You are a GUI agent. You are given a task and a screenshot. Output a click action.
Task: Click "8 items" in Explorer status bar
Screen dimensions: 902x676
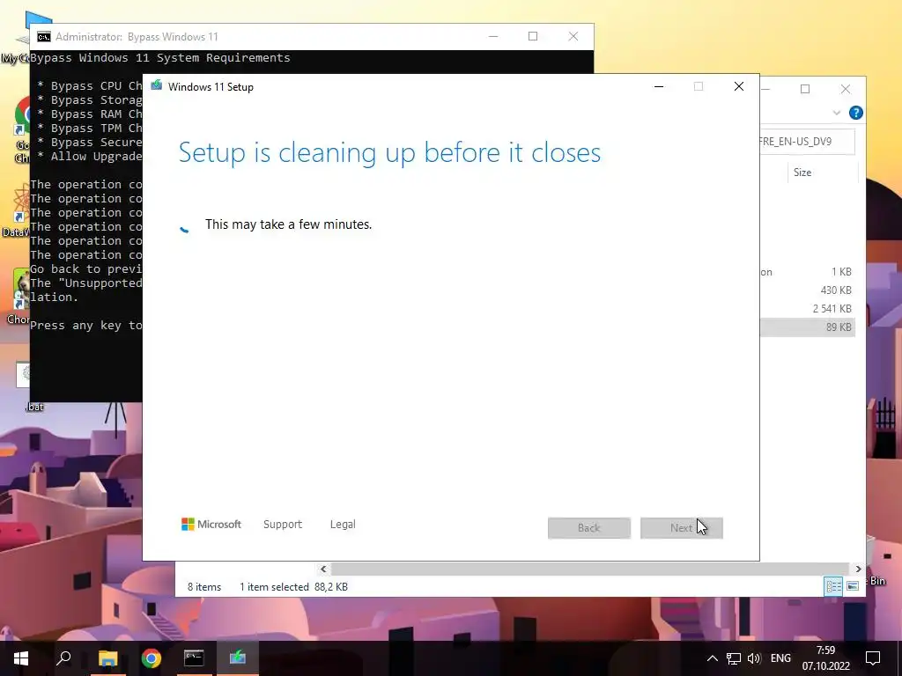204,587
